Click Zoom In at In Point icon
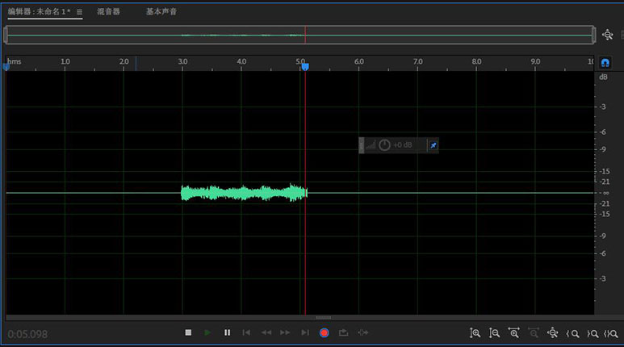Image resolution: width=624 pixels, height=347 pixels. point(572,334)
